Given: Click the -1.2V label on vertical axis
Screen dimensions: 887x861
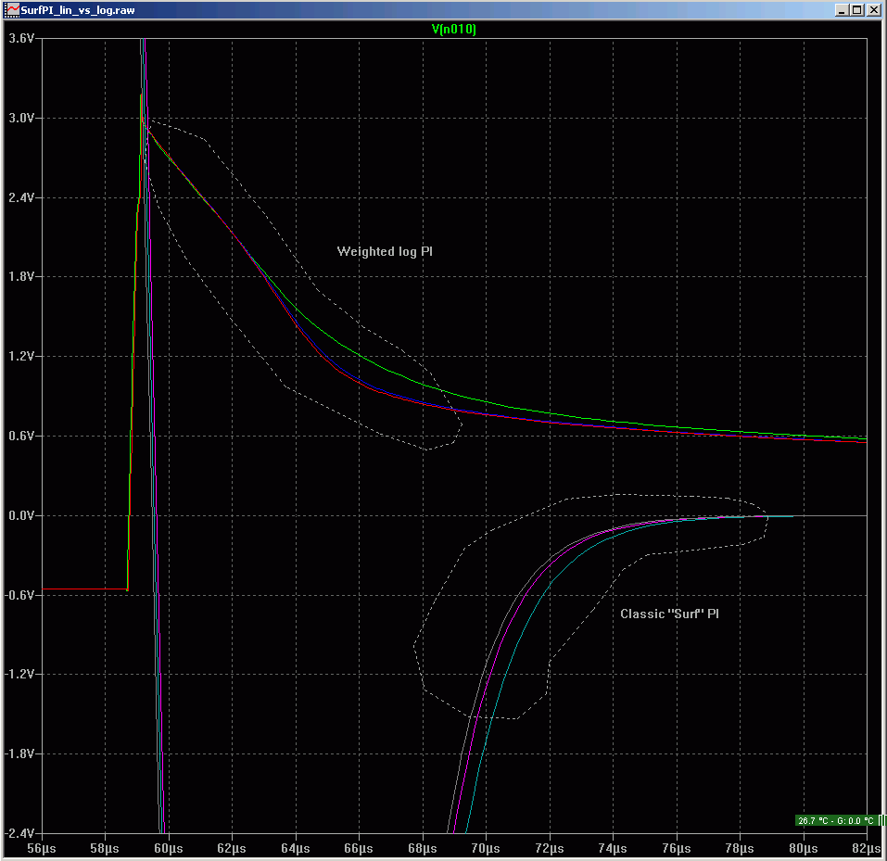Looking at the screenshot, I should [21, 674].
